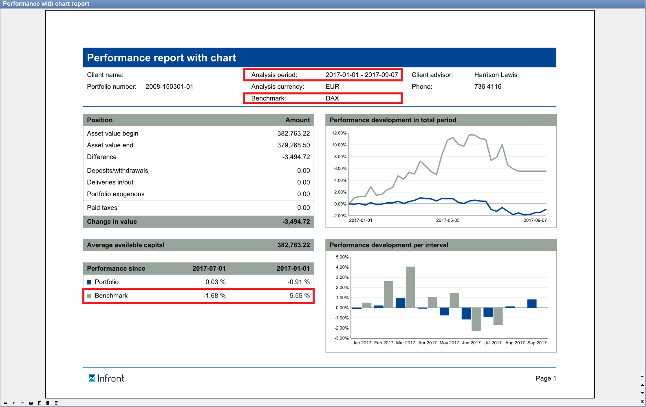
Task: Jump to the last page arrow
Action: [x=642, y=401]
